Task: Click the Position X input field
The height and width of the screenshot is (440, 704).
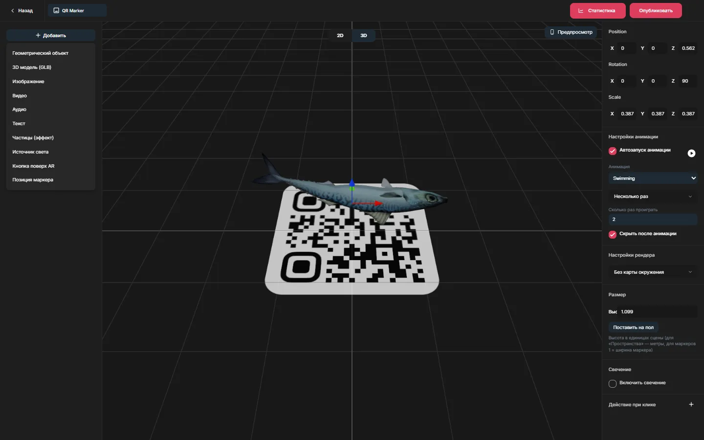Action: (x=627, y=48)
